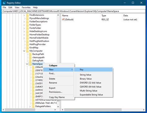Image resolution: width=147 pixels, height=113 pixels.
Task: Click the FolderTypes folder icon
Action: 27,25
